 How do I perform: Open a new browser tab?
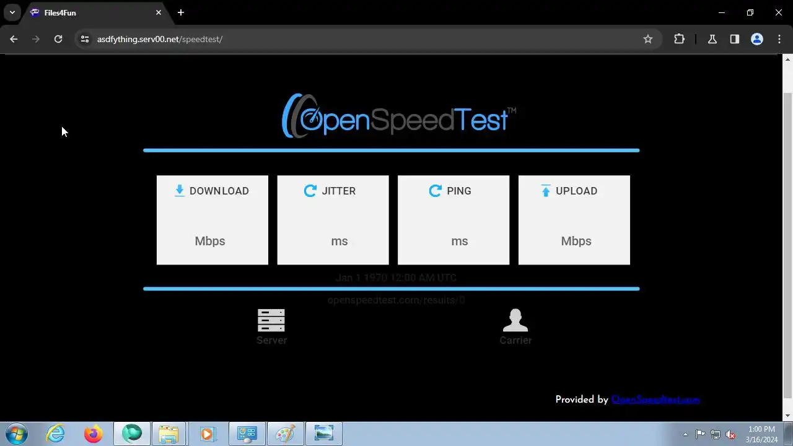point(181,12)
